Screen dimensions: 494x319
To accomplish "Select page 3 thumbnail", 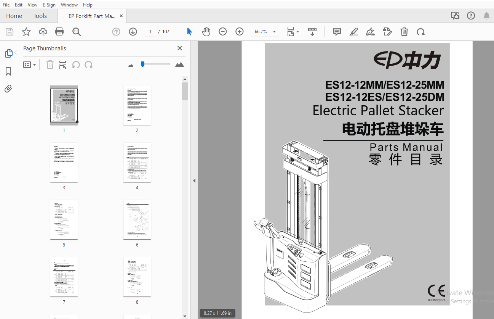I will click(x=64, y=162).
